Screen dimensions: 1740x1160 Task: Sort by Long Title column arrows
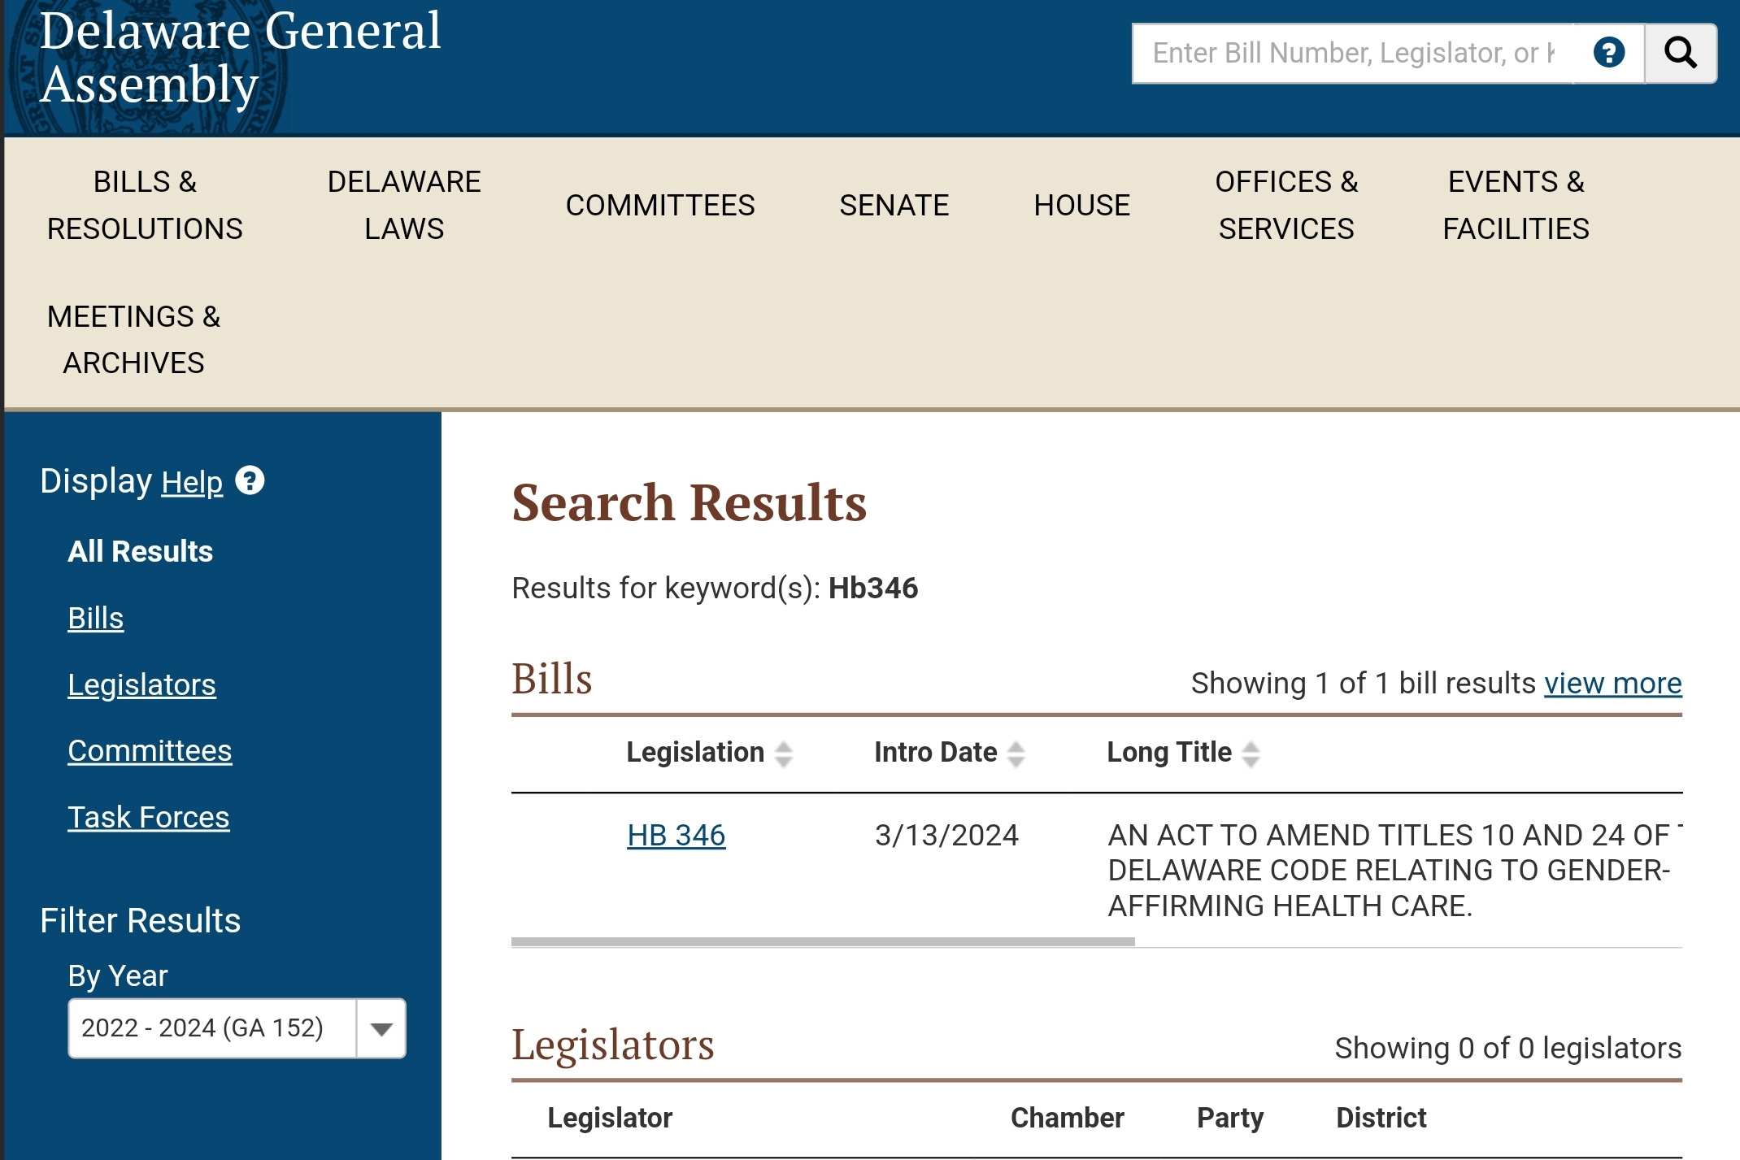pos(1251,754)
